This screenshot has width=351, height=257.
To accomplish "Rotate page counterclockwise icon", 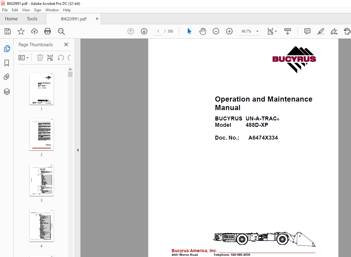I will coord(61,58).
